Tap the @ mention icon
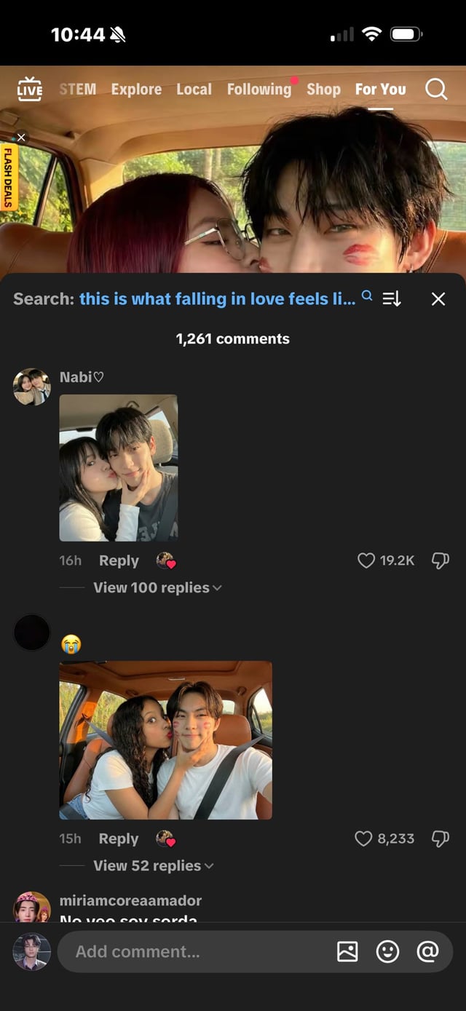This screenshot has width=466, height=1011. 427,951
